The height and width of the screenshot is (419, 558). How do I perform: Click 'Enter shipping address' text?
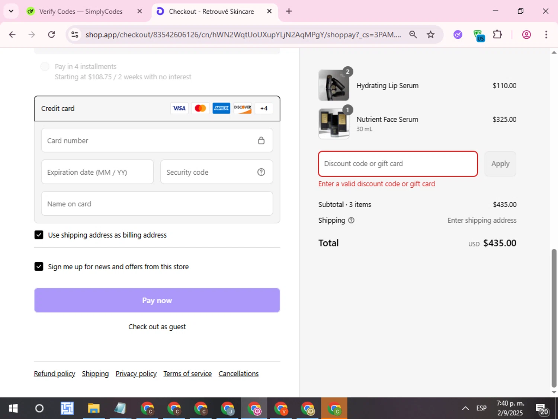[482, 220]
